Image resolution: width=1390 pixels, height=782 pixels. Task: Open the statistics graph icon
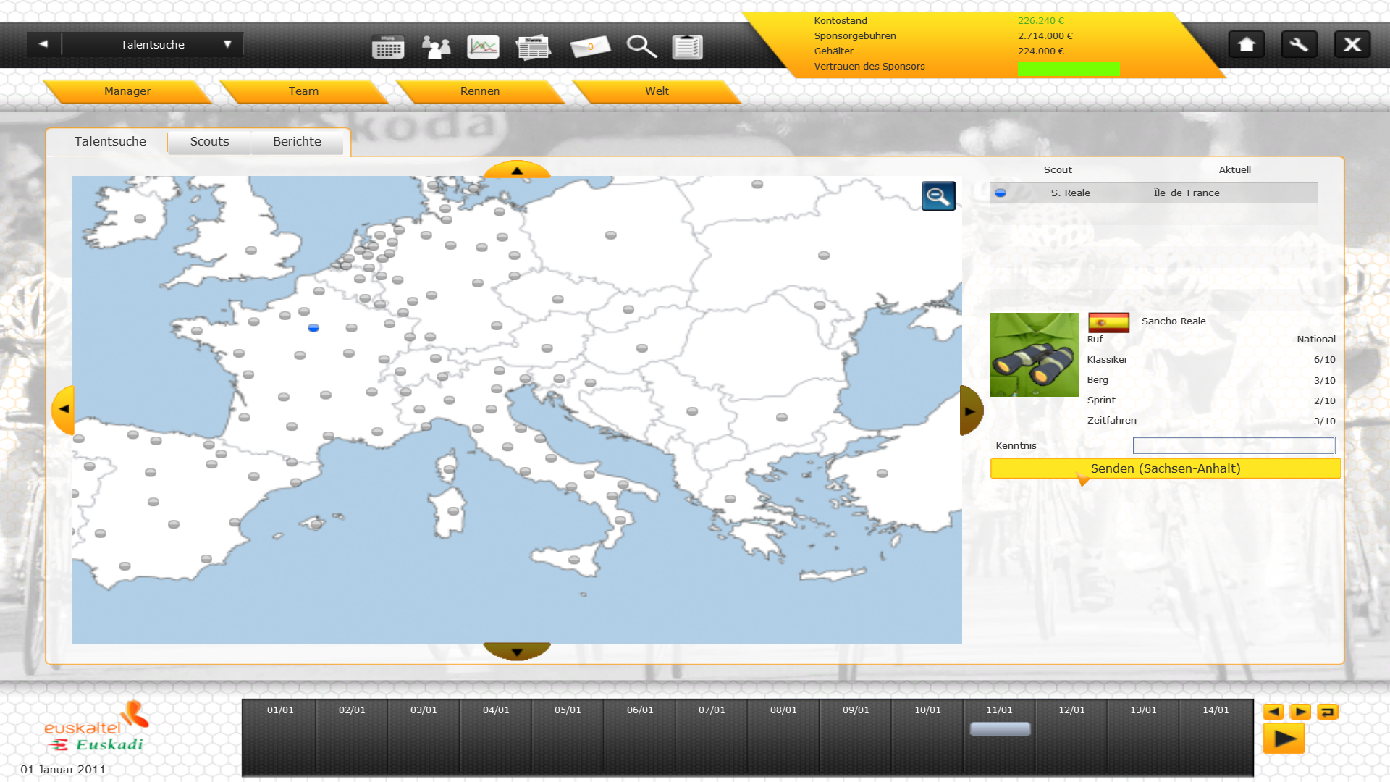tap(483, 47)
